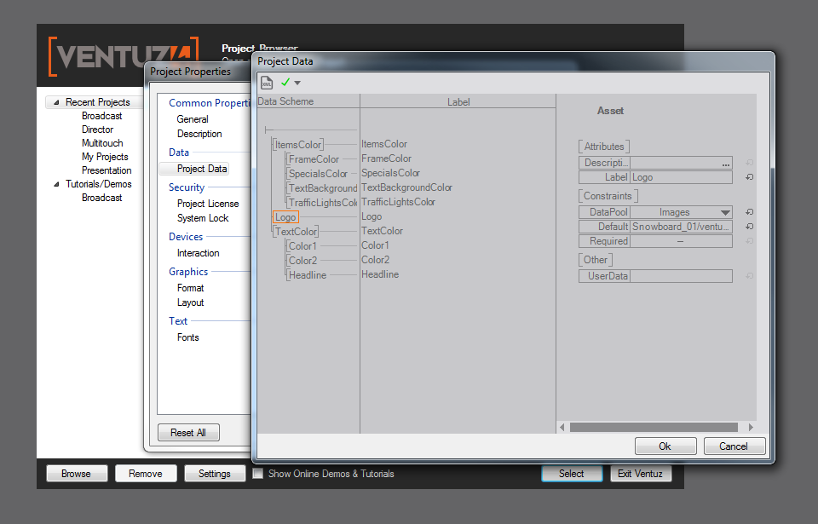The image size is (818, 524).
Task: Open the Description ellipsis editor
Action: (x=725, y=163)
